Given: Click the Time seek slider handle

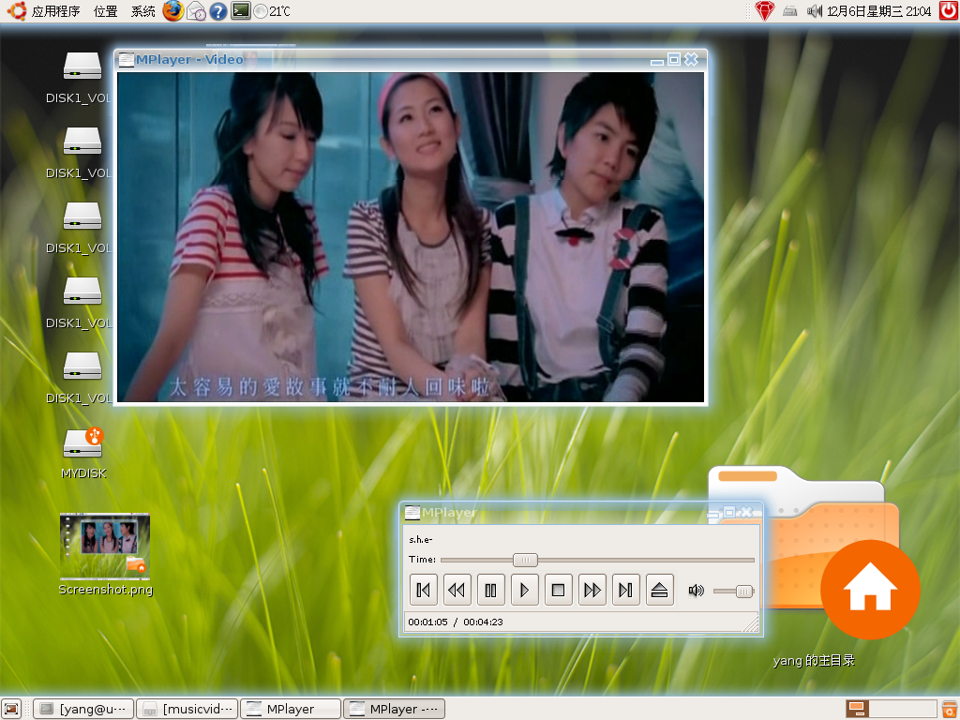Looking at the screenshot, I should [525, 560].
